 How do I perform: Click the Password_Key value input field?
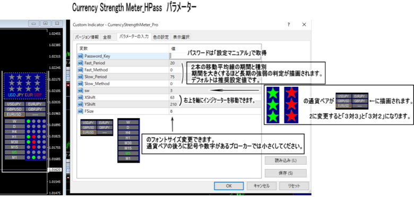point(215,56)
